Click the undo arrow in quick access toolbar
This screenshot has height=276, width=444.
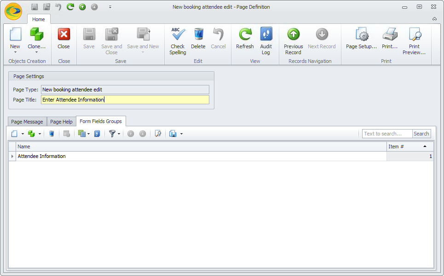(58, 7)
